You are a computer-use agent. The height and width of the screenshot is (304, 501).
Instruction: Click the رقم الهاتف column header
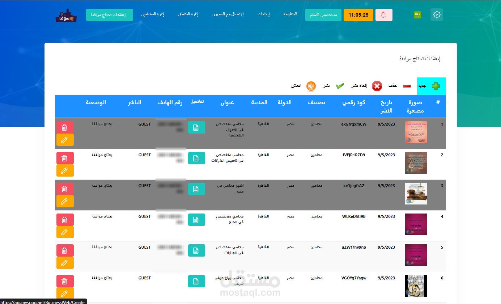(170, 102)
